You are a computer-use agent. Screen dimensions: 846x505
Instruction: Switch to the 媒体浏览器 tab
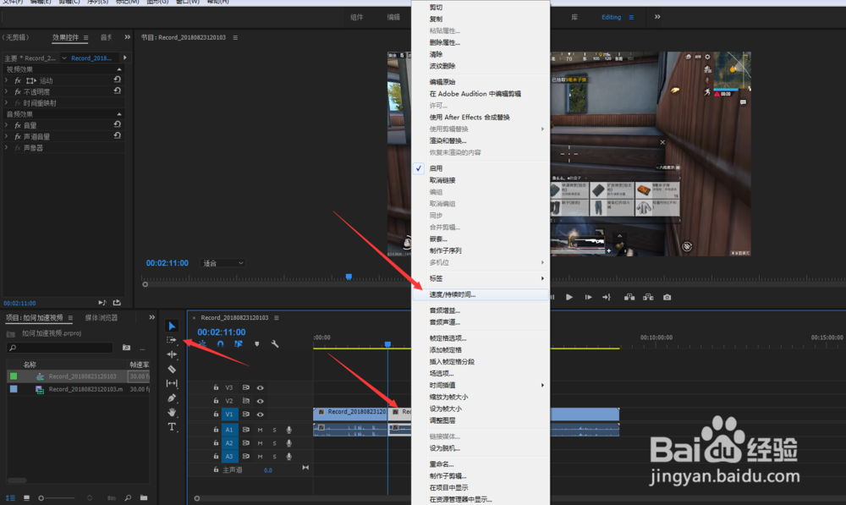(101, 318)
